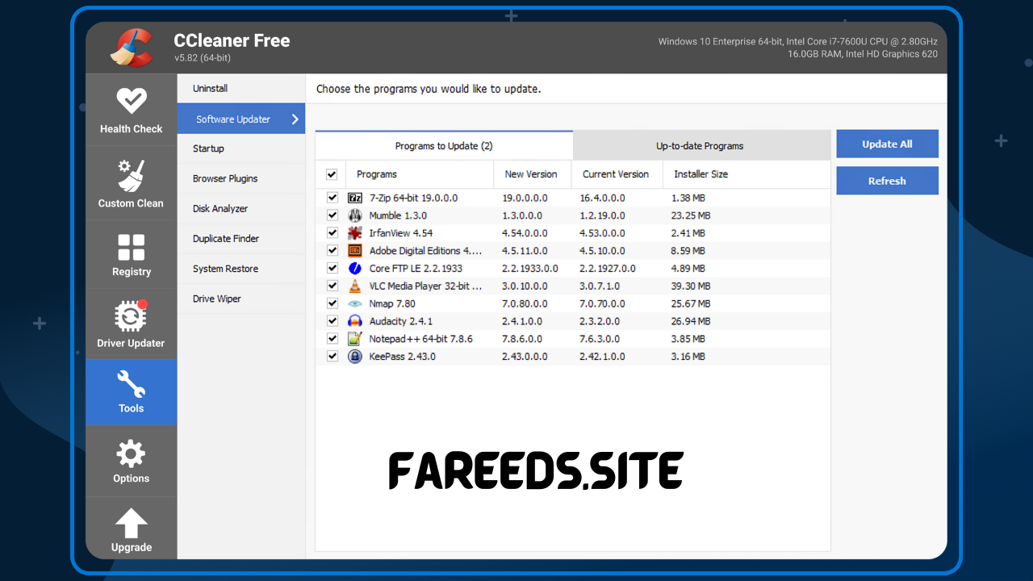
Task: Select the Core FTP LE 2.2.1933 row name
Action: [416, 268]
